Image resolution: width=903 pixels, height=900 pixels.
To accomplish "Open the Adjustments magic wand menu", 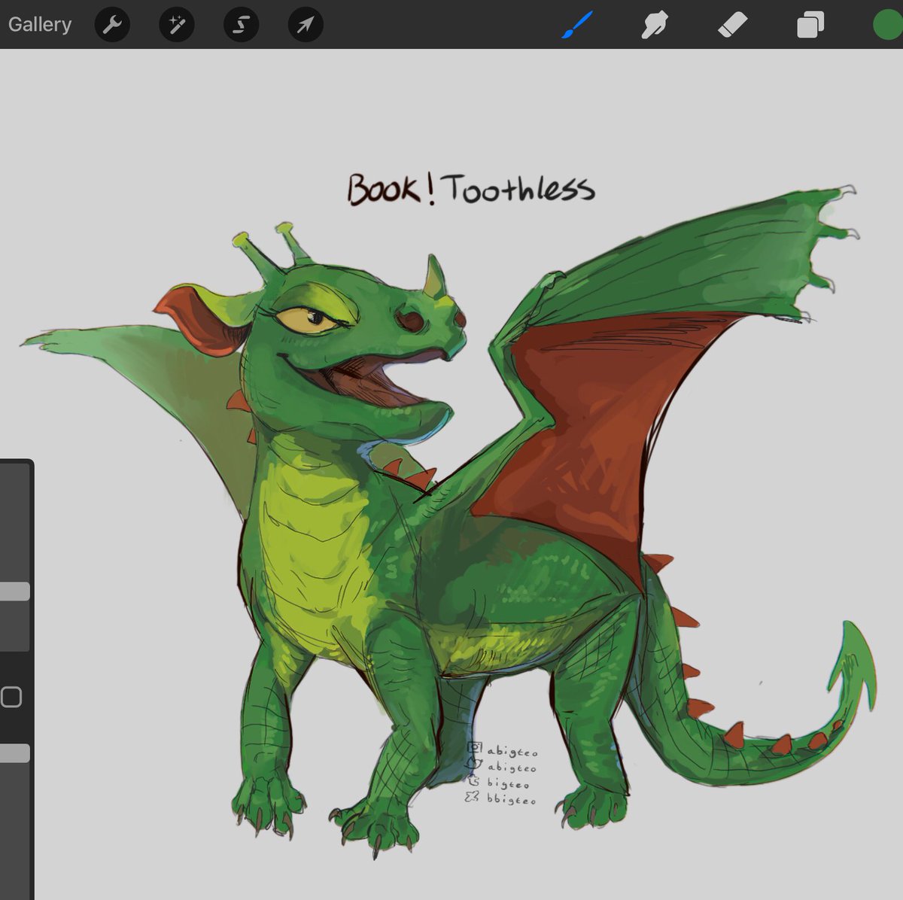I will tap(177, 25).
